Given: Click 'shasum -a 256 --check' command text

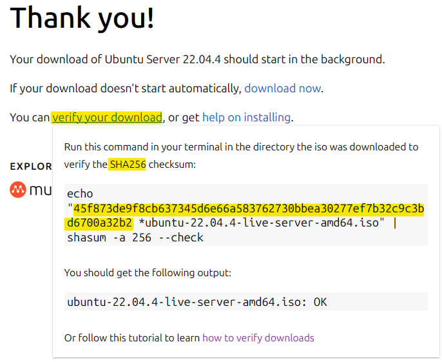Looking at the screenshot, I should coord(135,237).
